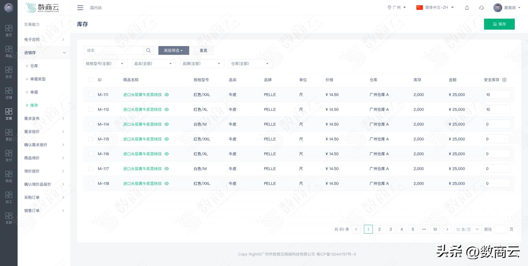Screen dimensions: 528x266
Task: Go to the next page arrow
Action: pyautogui.click(x=447, y=229)
